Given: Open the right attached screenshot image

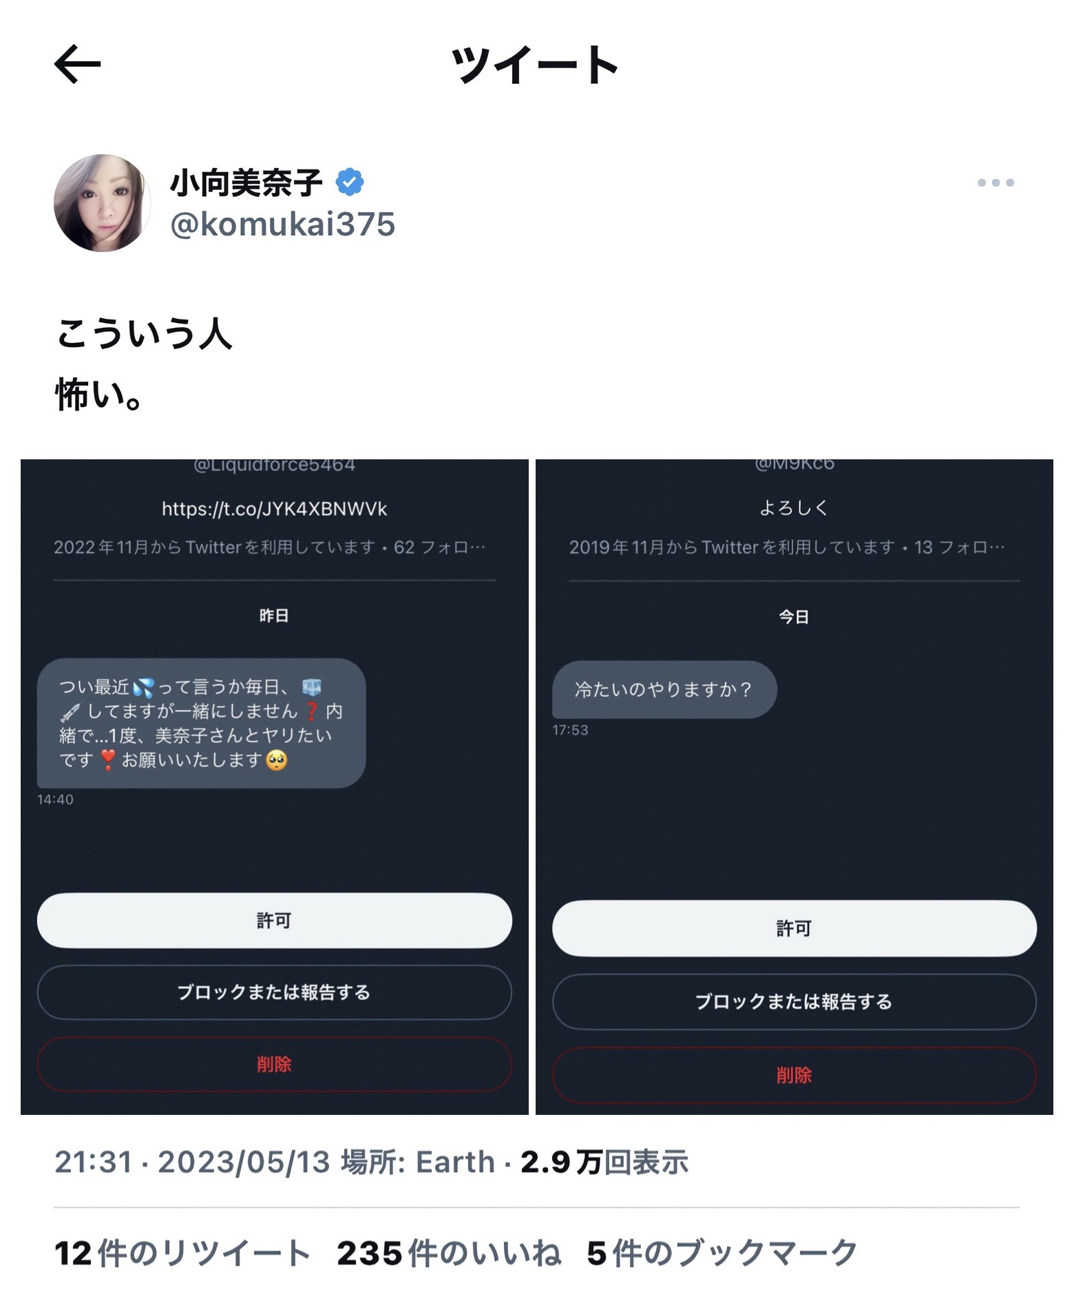Looking at the screenshot, I should click(794, 786).
